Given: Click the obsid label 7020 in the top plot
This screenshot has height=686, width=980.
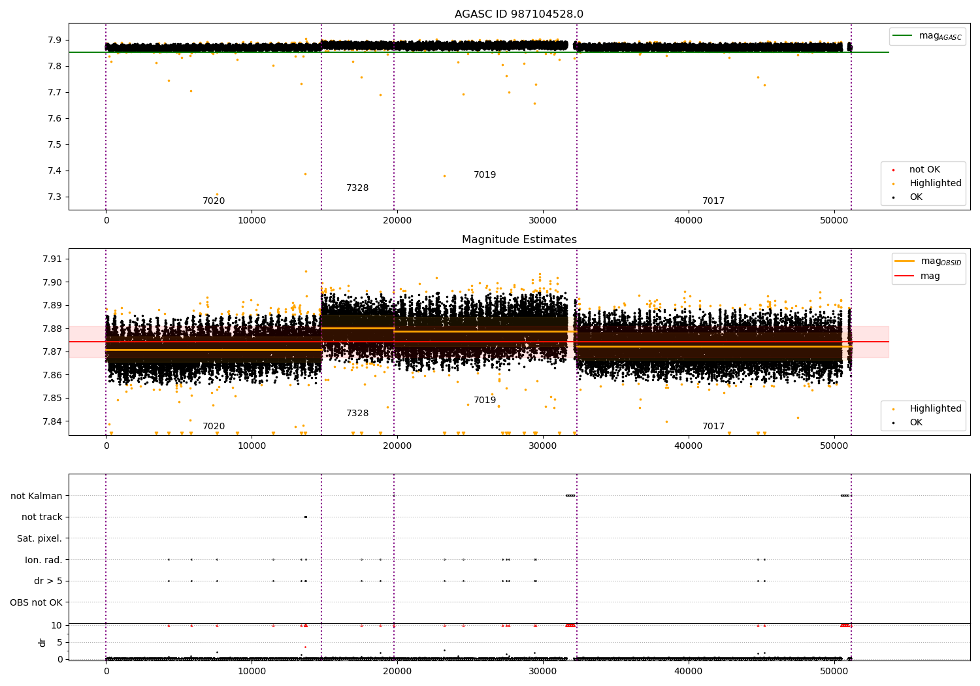Looking at the screenshot, I should coord(214,201).
